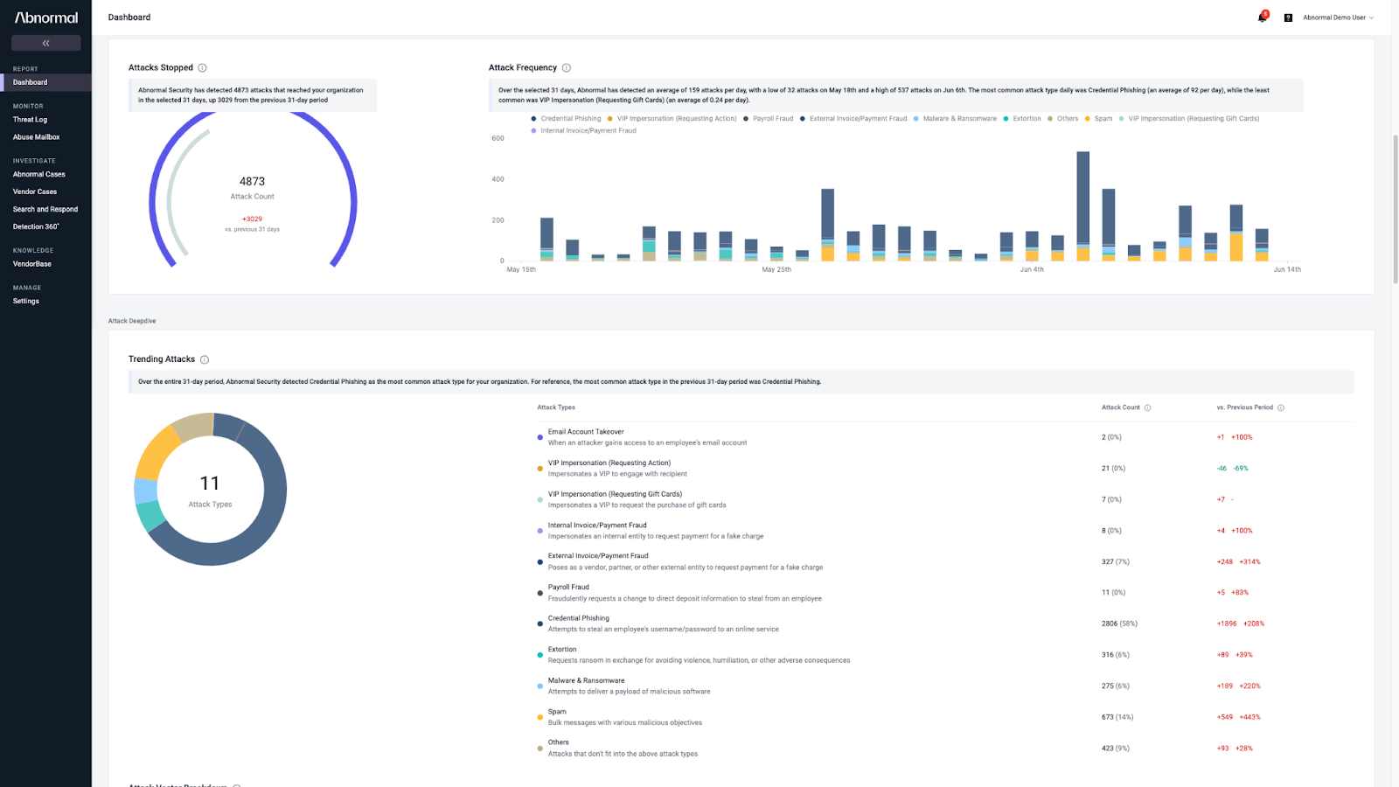The height and width of the screenshot is (787, 1399).
Task: Toggle External Invoice/Payment Fraud legend entry
Action: pyautogui.click(x=853, y=119)
